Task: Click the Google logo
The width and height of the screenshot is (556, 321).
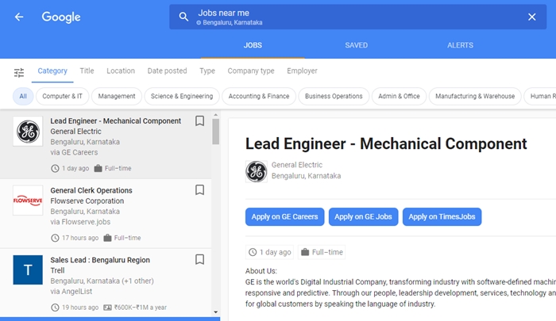Action: click(x=61, y=17)
